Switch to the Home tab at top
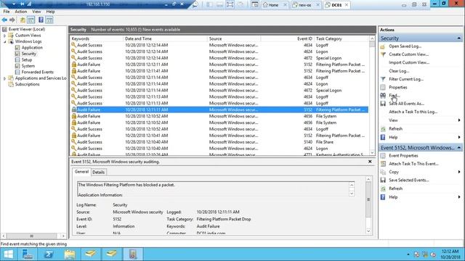Screen dimensions: 465x261 [x=274, y=5]
